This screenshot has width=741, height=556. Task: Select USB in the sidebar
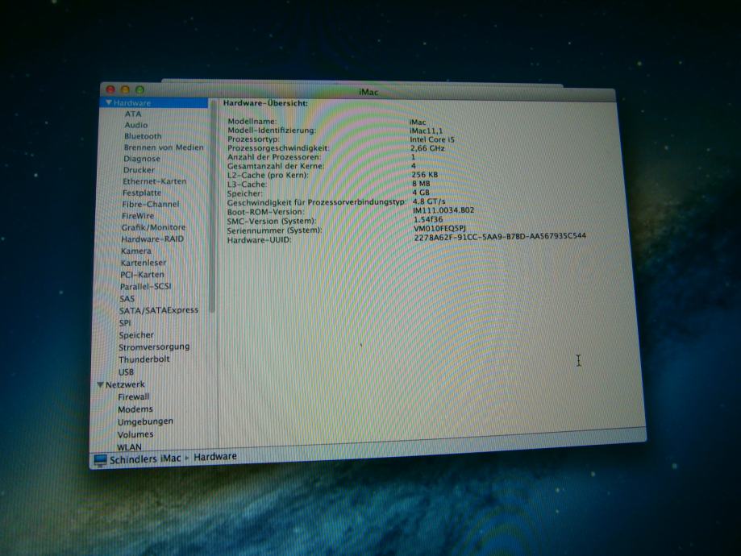126,372
